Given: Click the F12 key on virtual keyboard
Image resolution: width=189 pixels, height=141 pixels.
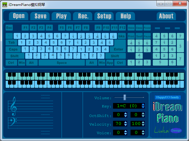Looking at the screenshot, I should tap(122, 28).
